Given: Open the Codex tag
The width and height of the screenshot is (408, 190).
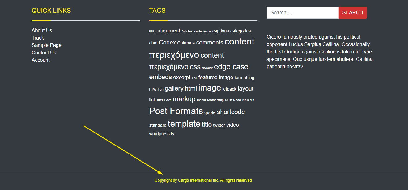Looking at the screenshot, I should [168, 43].
